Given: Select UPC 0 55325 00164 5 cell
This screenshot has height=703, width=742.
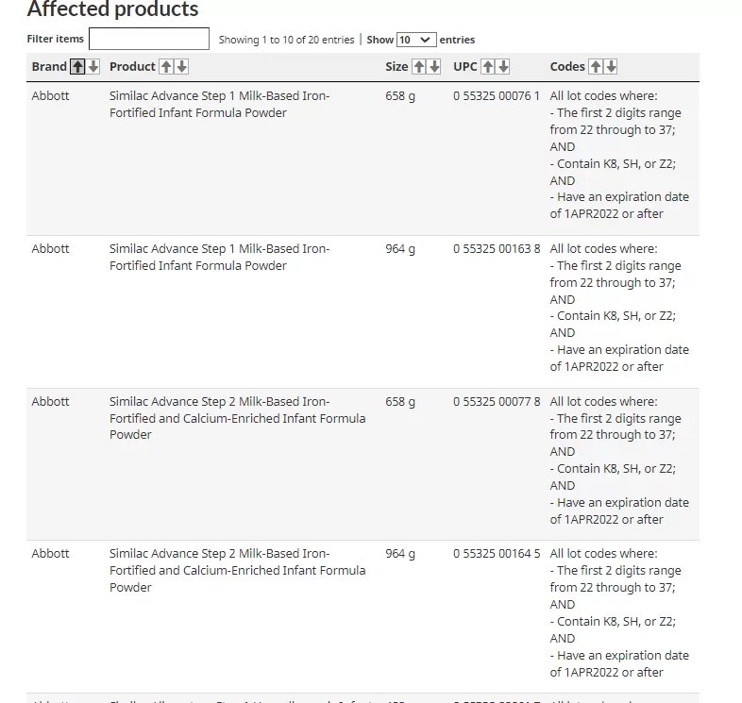Looking at the screenshot, I should (497, 554).
